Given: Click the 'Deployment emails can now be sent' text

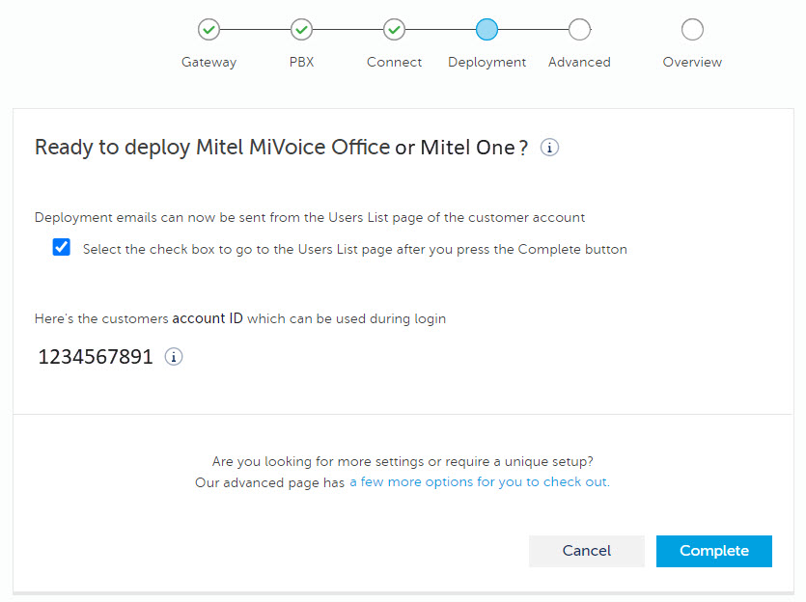Looking at the screenshot, I should click(x=310, y=218).
